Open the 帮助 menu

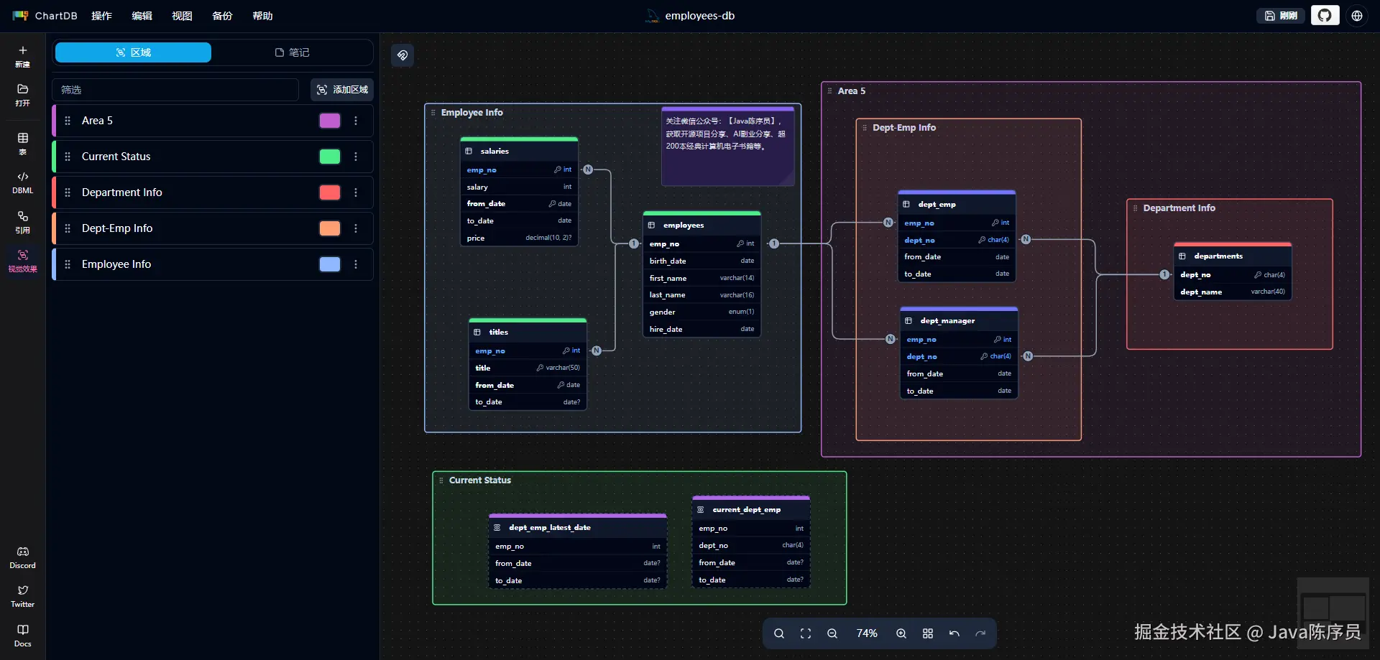(262, 16)
